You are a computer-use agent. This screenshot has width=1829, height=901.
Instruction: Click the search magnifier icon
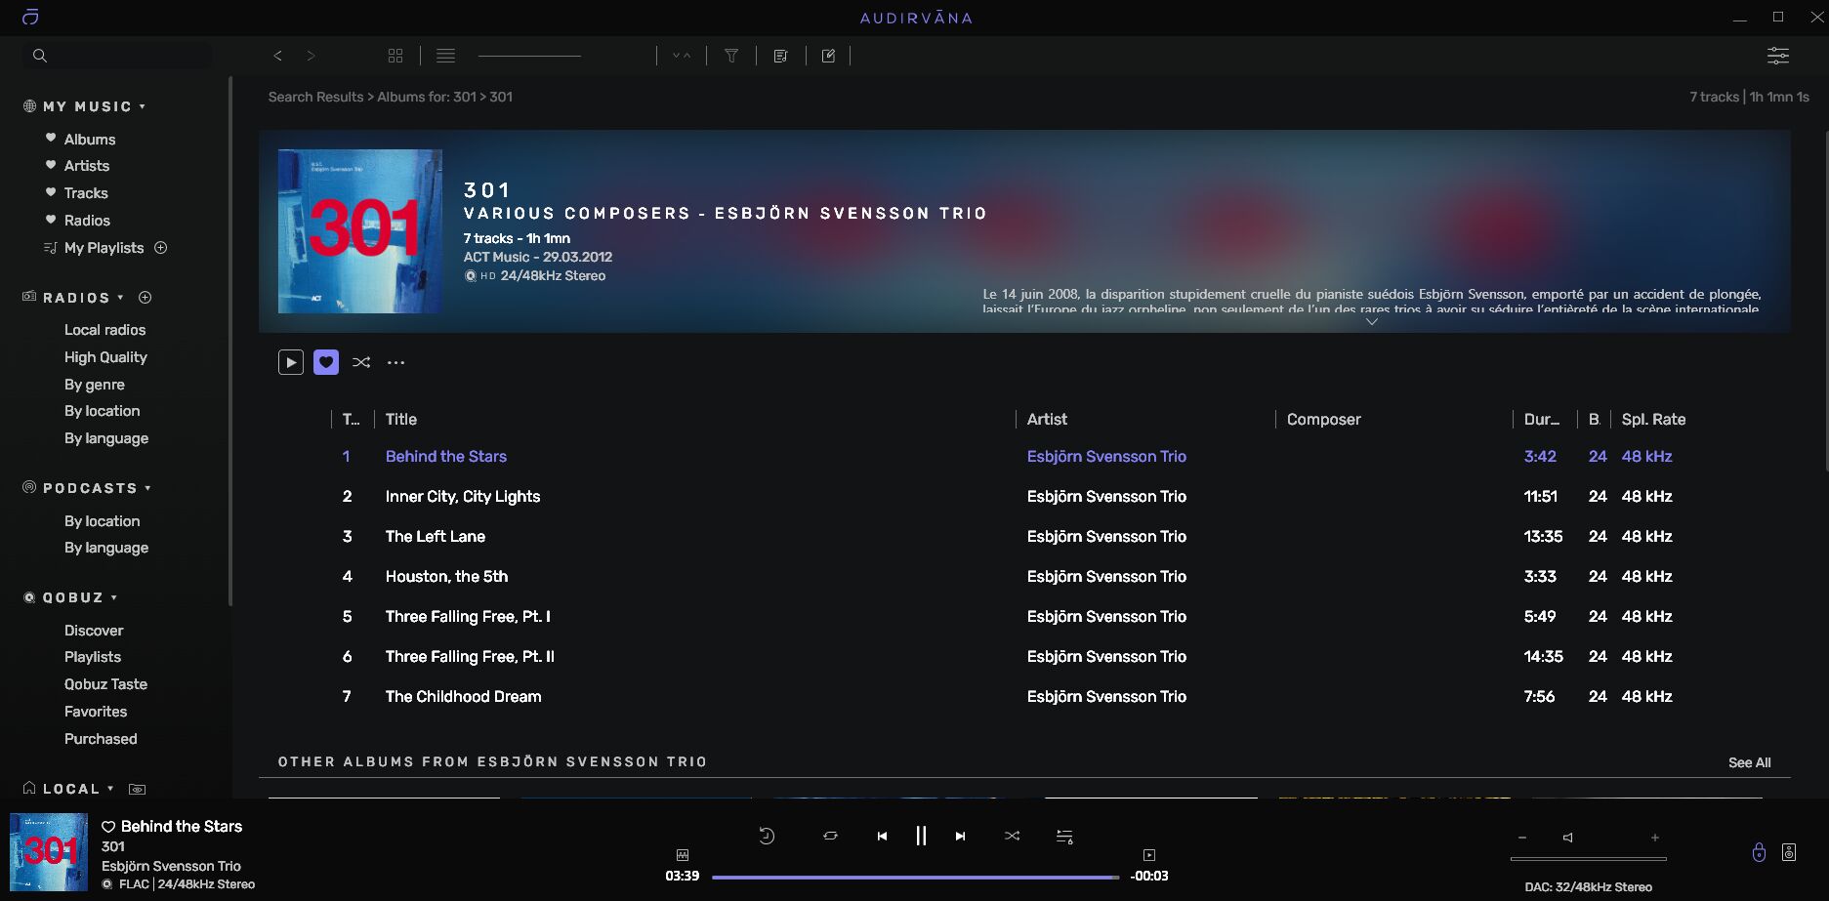[x=40, y=56]
